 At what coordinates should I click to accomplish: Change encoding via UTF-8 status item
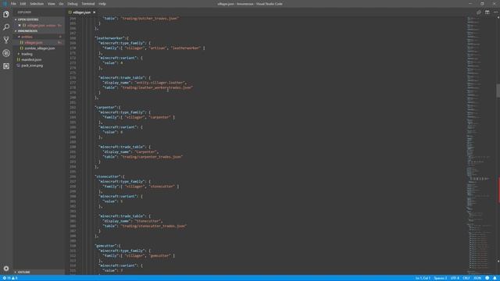[x=455, y=278]
